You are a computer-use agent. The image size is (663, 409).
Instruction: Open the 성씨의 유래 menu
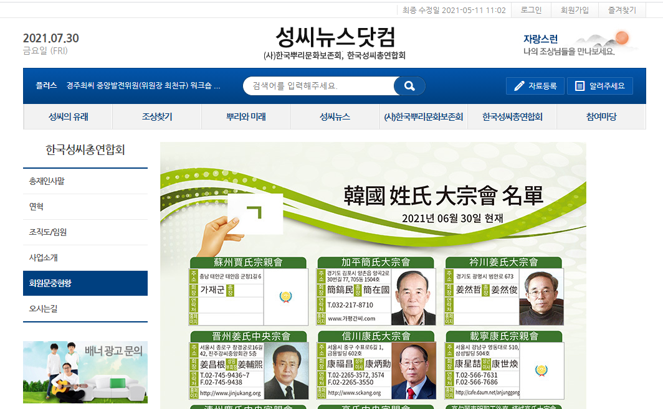[68, 116]
